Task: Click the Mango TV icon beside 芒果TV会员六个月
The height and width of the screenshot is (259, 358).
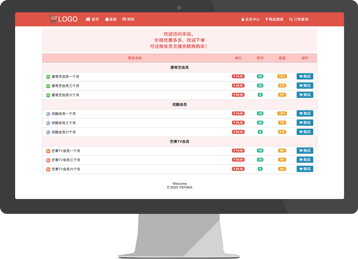Action: click(x=48, y=169)
